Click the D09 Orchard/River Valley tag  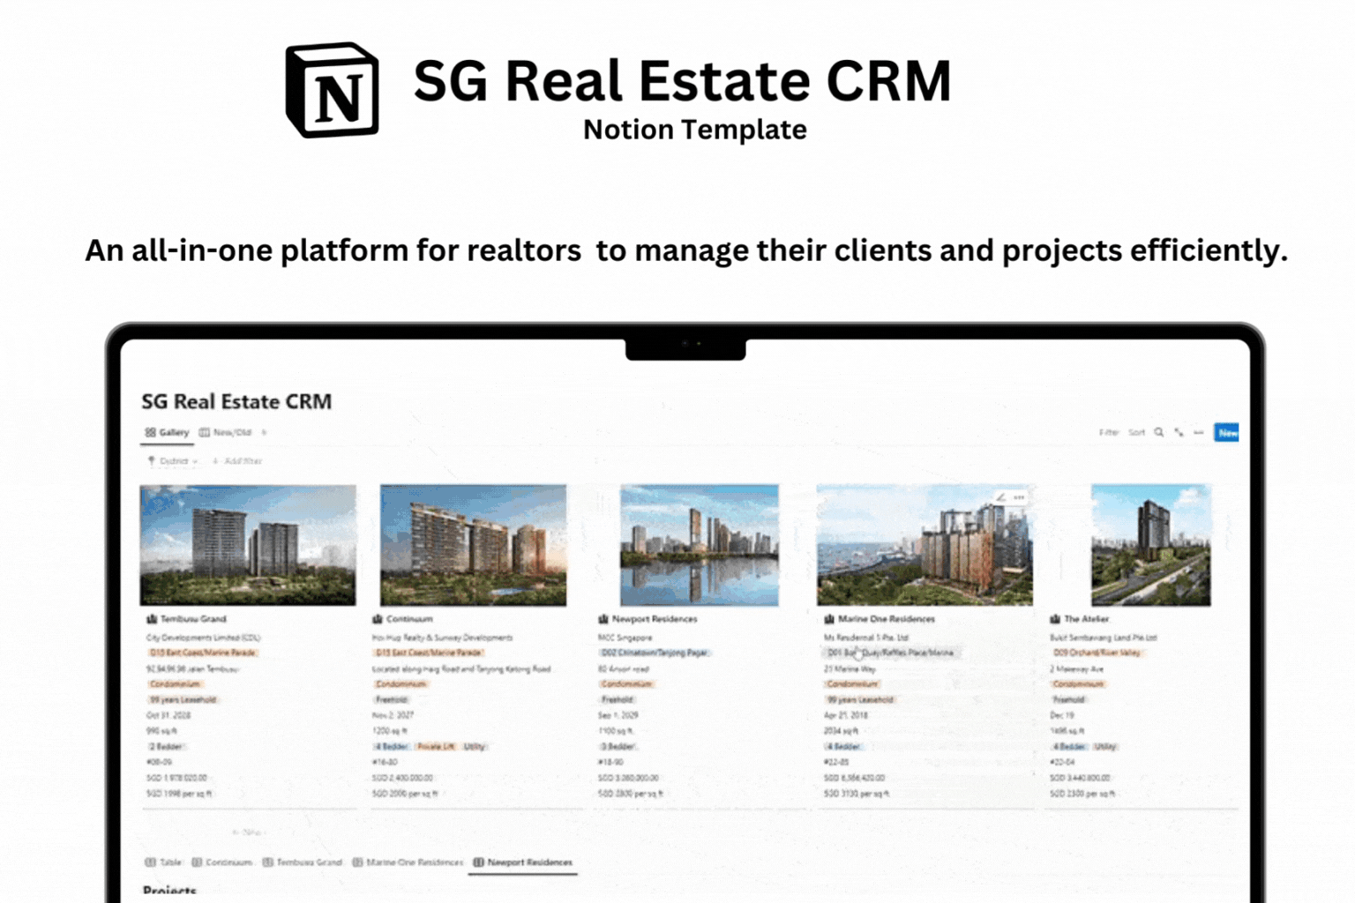1097,653
